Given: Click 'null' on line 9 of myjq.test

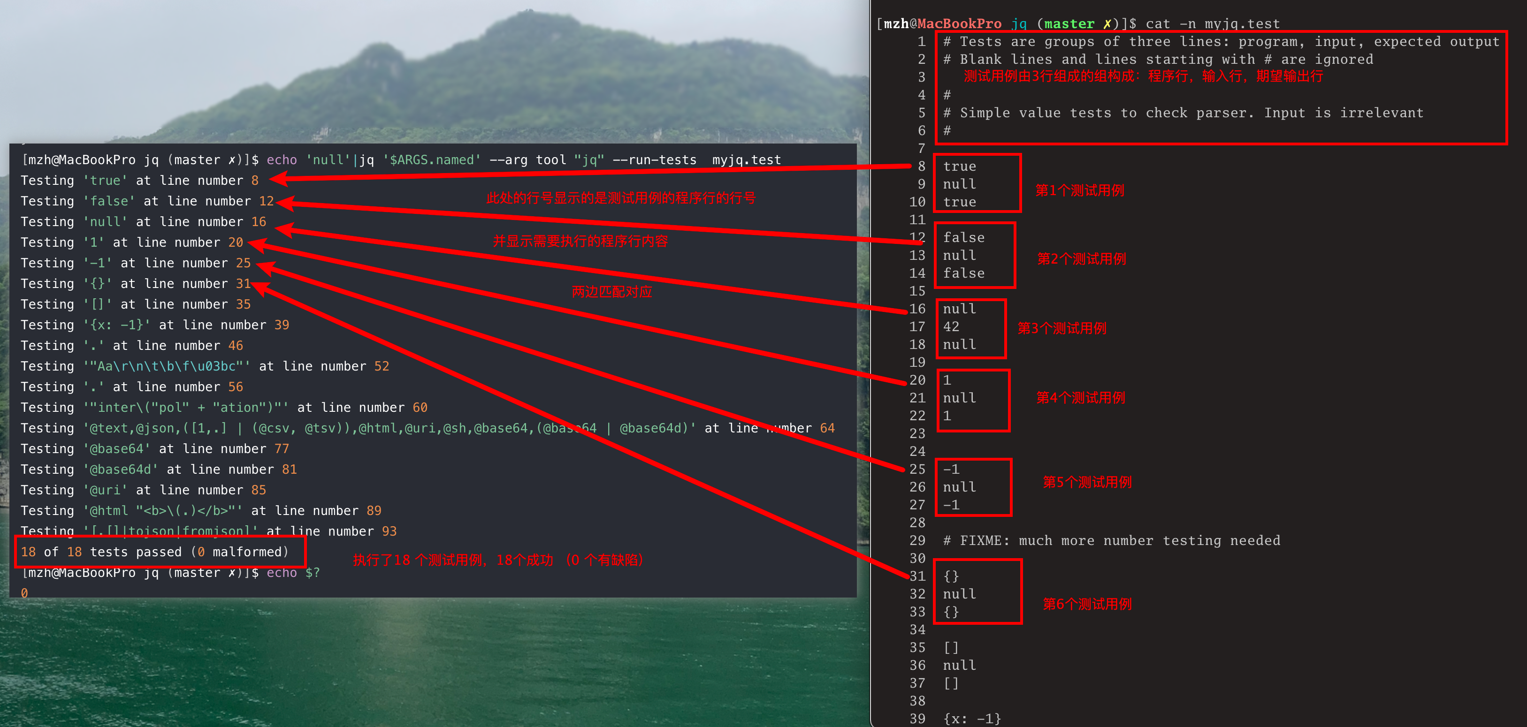Looking at the screenshot, I should pyautogui.click(x=959, y=184).
